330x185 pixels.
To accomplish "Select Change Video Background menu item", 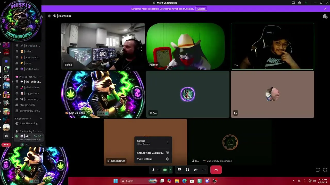I will pos(153,153).
